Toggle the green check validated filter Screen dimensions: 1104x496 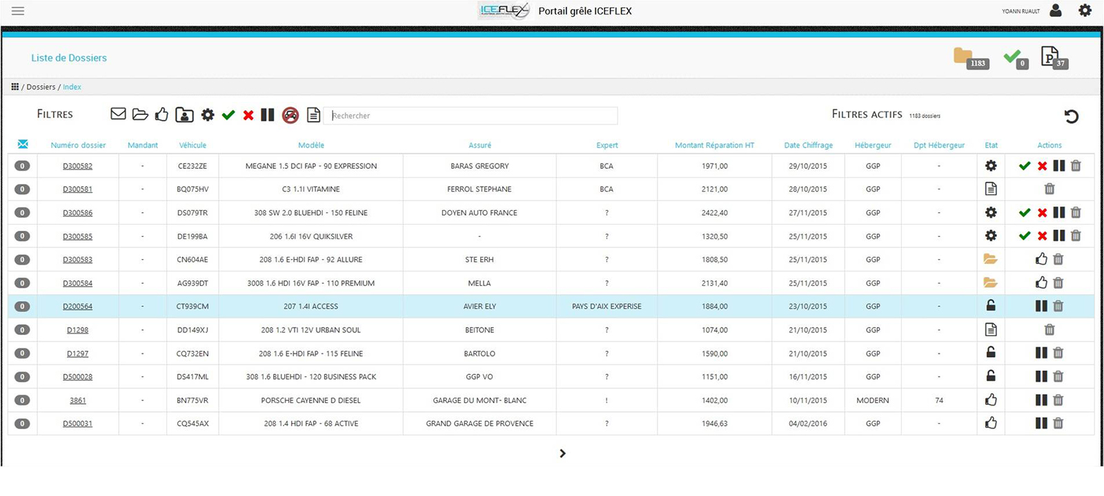point(228,115)
